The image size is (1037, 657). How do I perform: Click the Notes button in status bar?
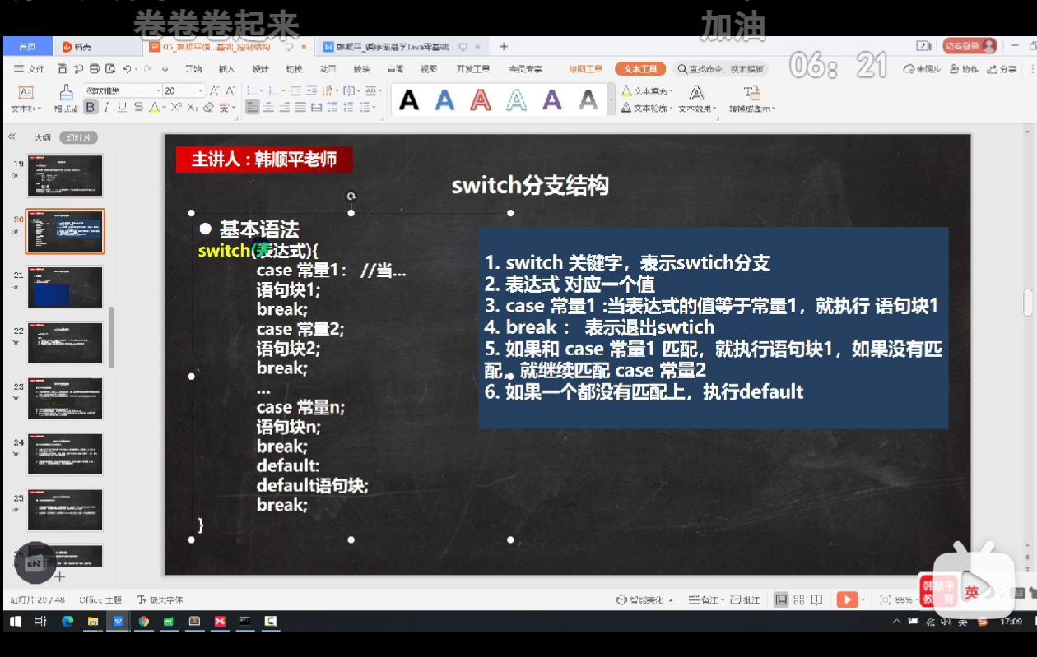[705, 599]
